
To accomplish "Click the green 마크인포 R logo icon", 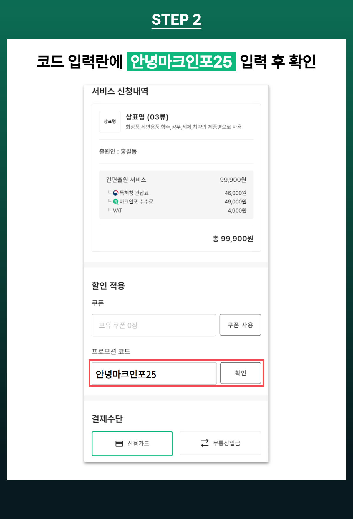I will [116, 202].
